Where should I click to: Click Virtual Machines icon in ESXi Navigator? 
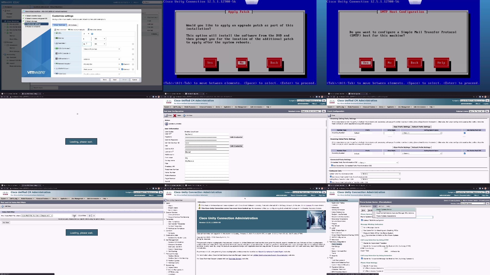click(x=5, y=21)
